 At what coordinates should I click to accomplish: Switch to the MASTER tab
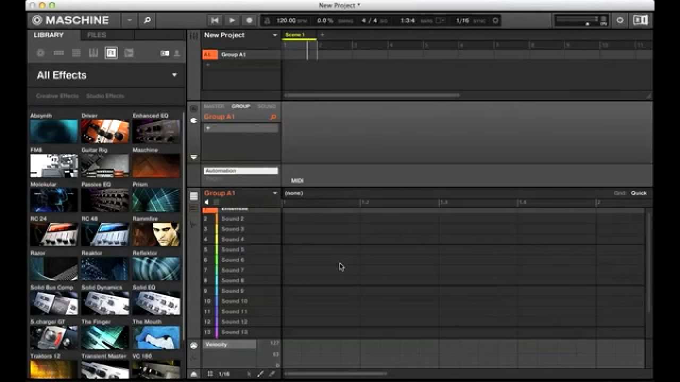214,106
